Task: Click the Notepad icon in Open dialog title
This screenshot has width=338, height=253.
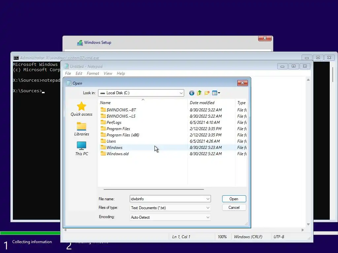Action: point(69,83)
